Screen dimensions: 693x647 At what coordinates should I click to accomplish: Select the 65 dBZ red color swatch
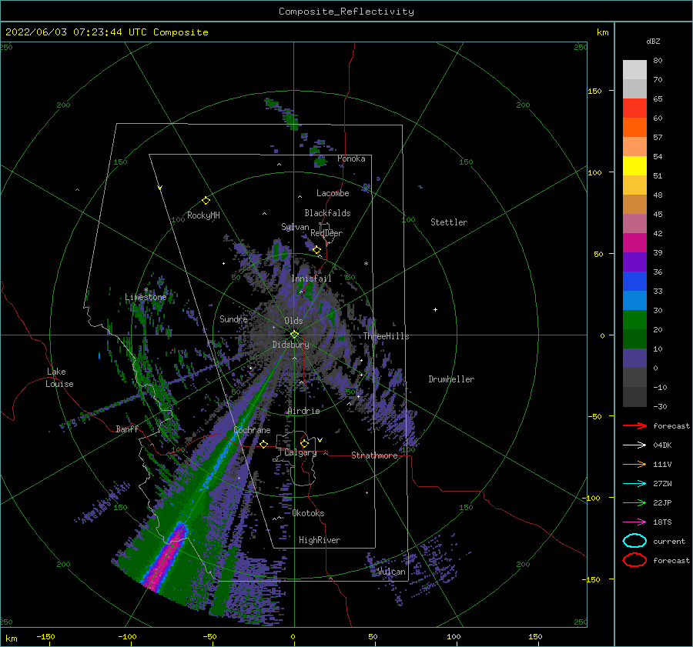634,108
